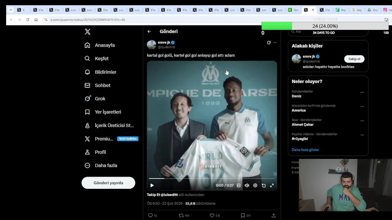The width and height of the screenshot is (392, 220).
Task: Mute the video volume
Action: coord(247,185)
